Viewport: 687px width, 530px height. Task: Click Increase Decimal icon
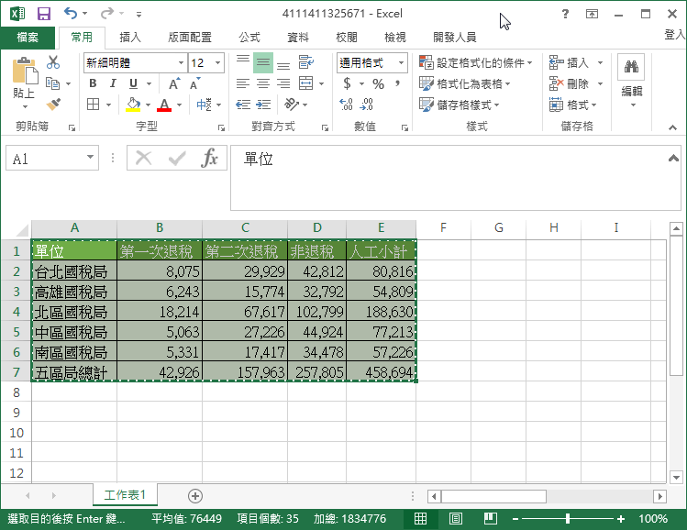tap(346, 105)
